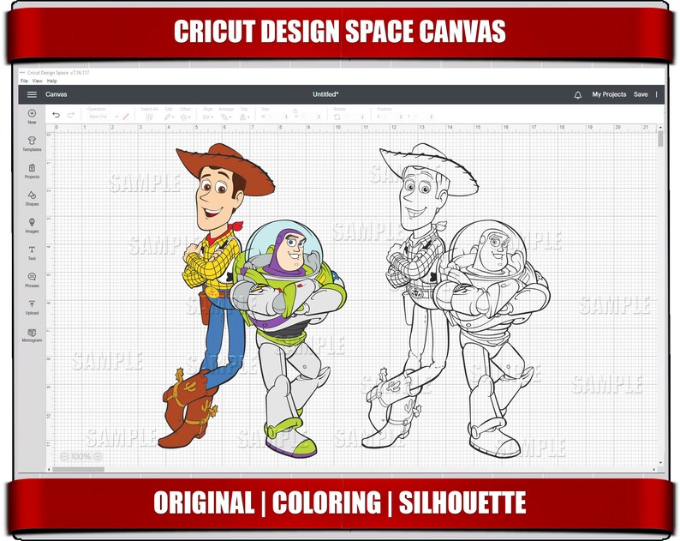Save the project

pyautogui.click(x=641, y=94)
